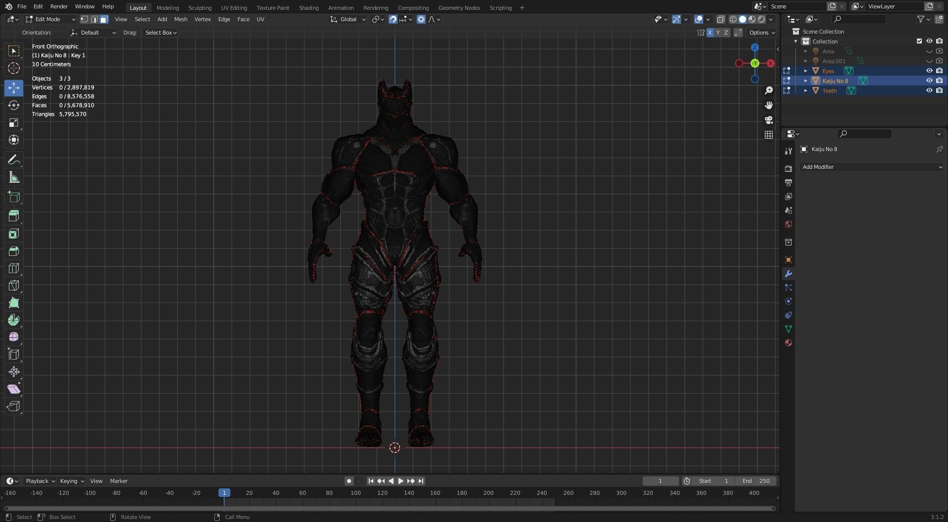Expand the Kaiju No 8 tree item
The image size is (948, 522).
pyautogui.click(x=805, y=80)
